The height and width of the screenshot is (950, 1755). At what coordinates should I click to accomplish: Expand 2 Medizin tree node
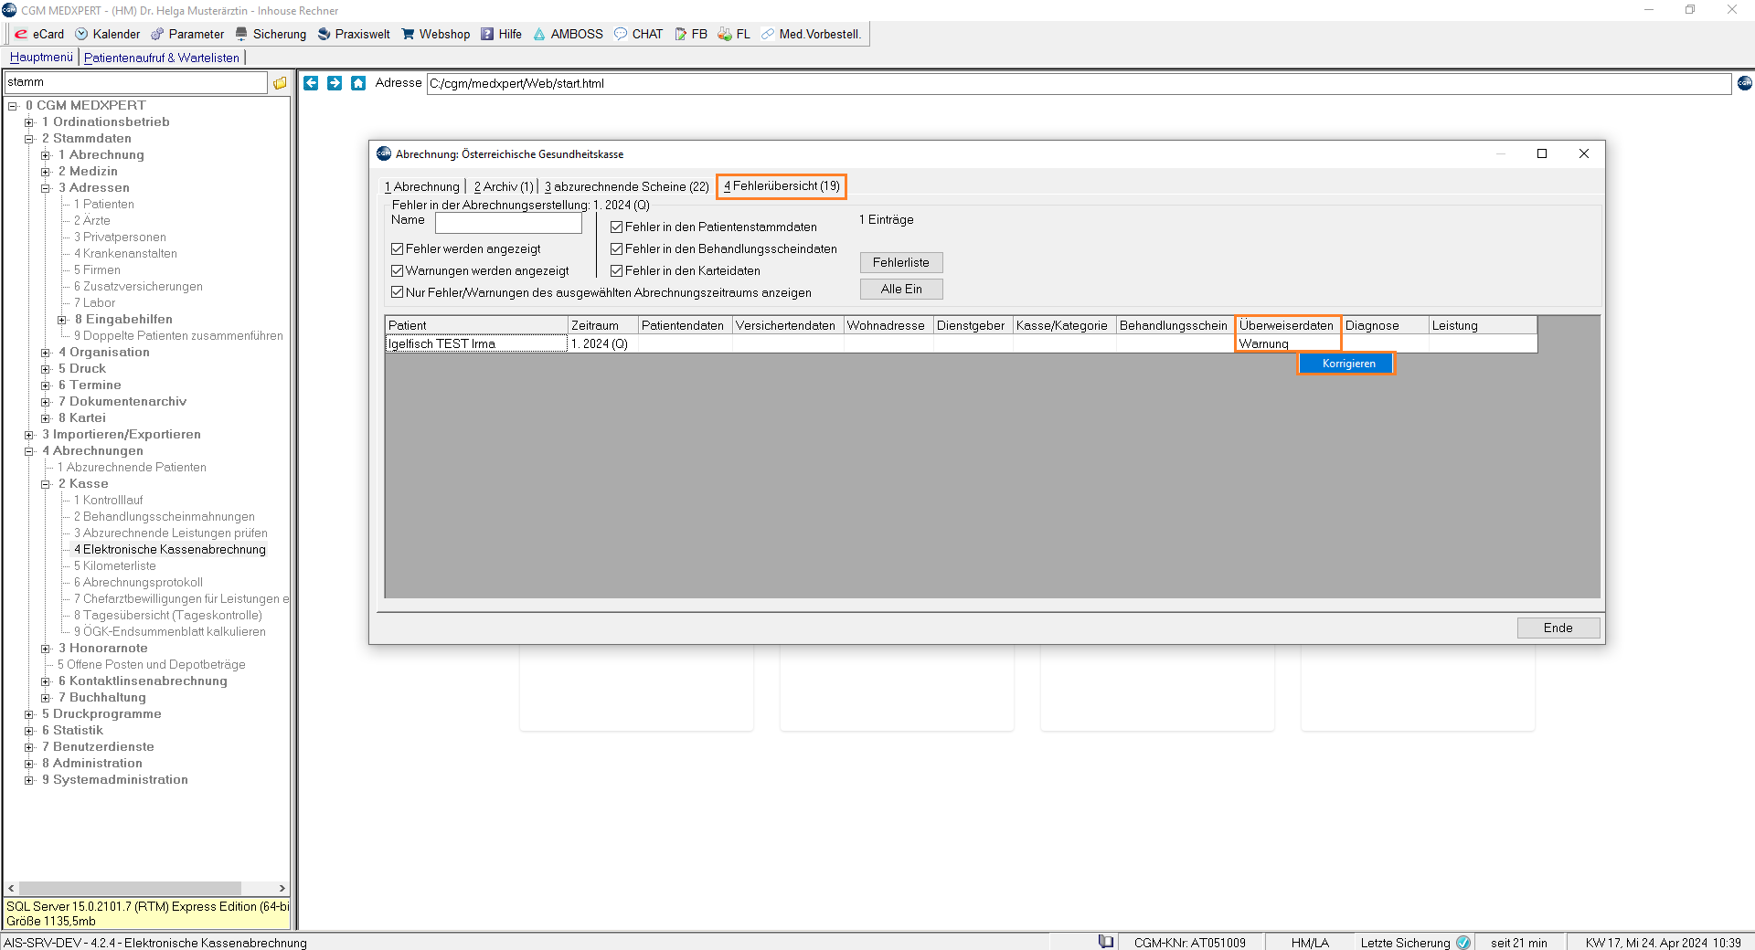coord(46,172)
